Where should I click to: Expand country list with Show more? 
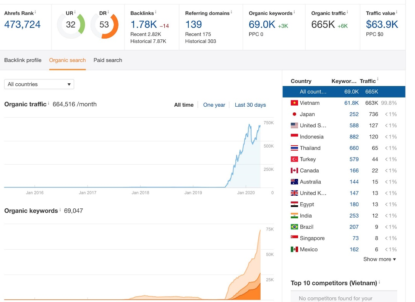pyautogui.click(x=379, y=259)
